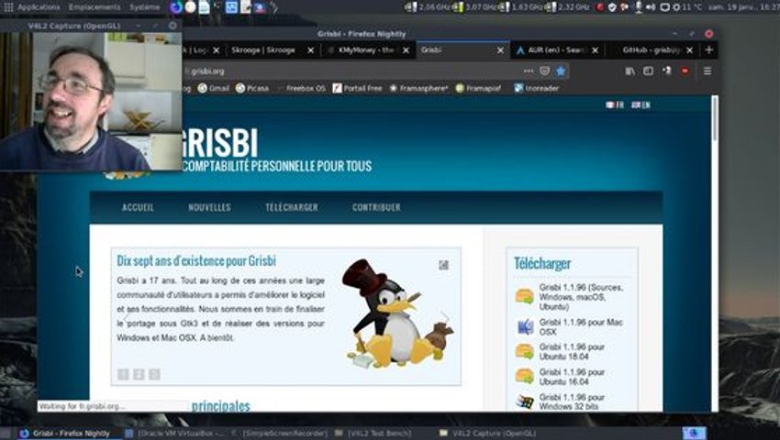780x440 pixels.
Task: Open the Système menu
Action: 145,7
